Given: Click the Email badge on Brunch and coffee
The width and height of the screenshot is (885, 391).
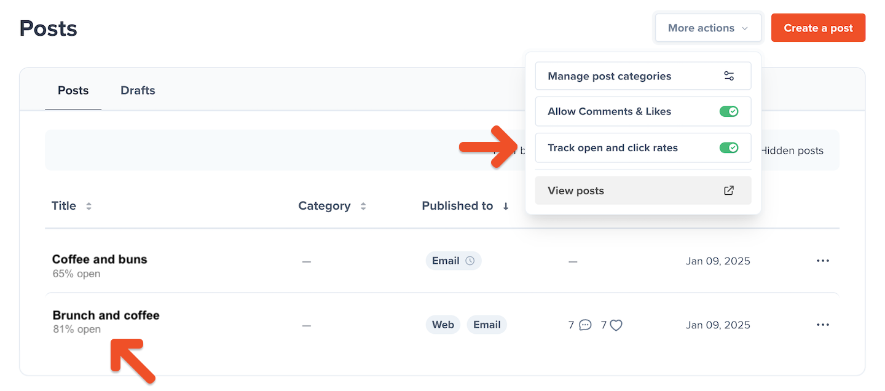Looking at the screenshot, I should coord(487,324).
